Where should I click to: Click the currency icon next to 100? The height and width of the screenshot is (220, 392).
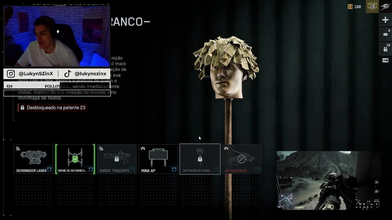click(350, 7)
